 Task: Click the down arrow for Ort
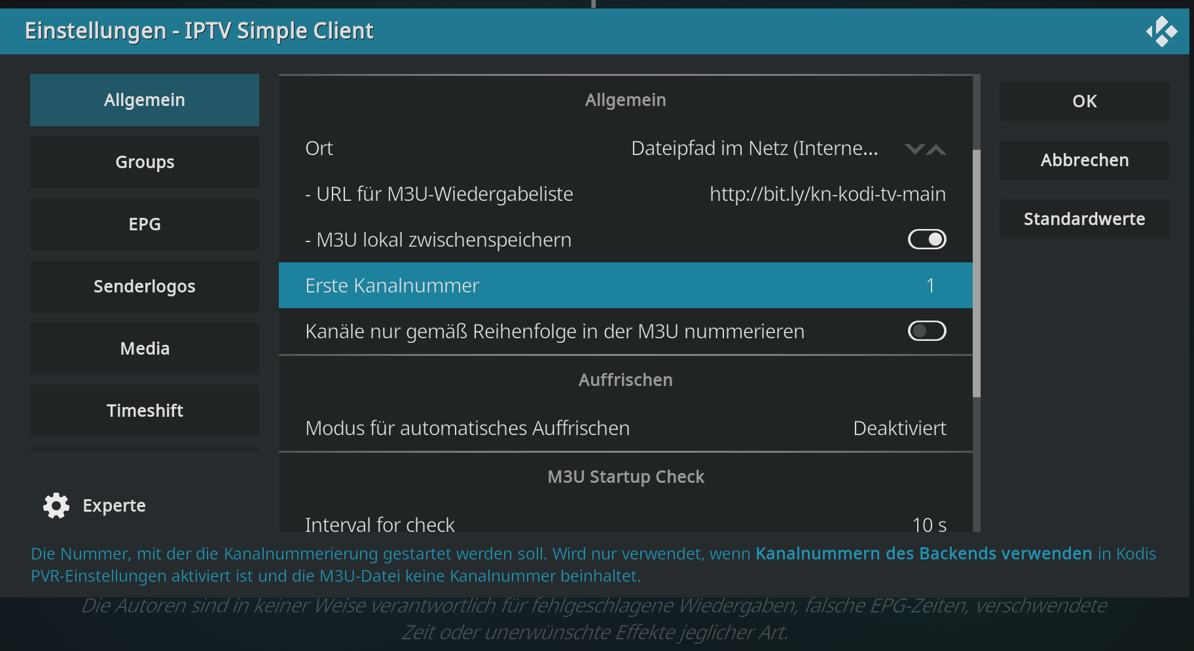(914, 149)
